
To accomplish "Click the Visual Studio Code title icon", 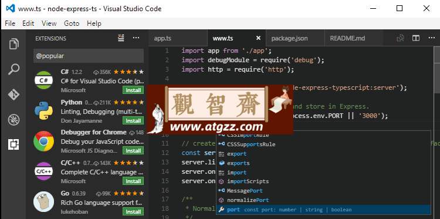I will pos(11,8).
